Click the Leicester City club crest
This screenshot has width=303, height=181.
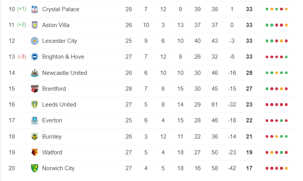[x=35, y=41]
